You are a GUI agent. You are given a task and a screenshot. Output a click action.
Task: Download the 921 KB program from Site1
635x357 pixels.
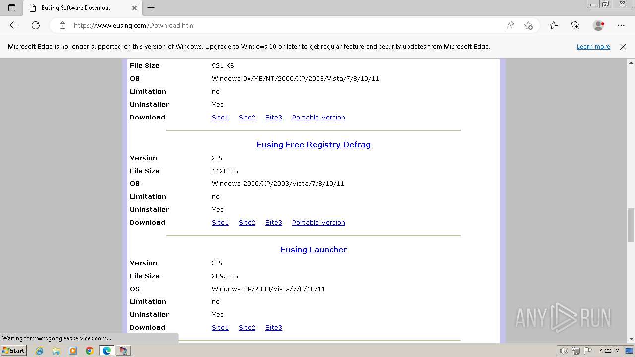pyautogui.click(x=220, y=118)
